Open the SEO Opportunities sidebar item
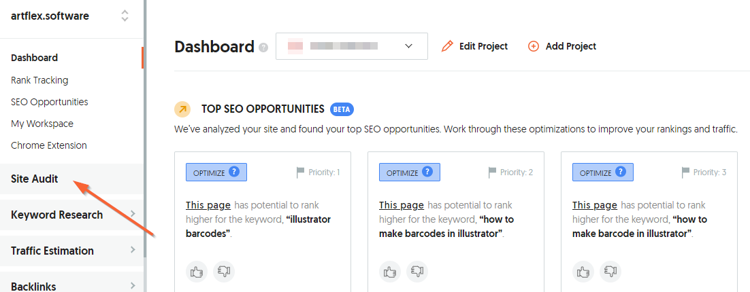 pos(50,102)
